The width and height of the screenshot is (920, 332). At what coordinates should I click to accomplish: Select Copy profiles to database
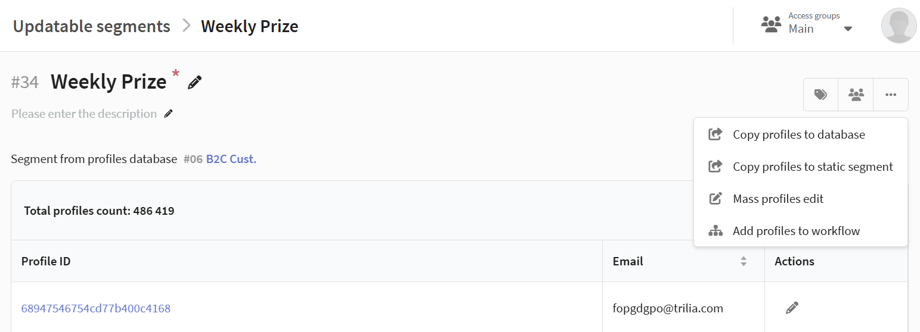tap(798, 134)
